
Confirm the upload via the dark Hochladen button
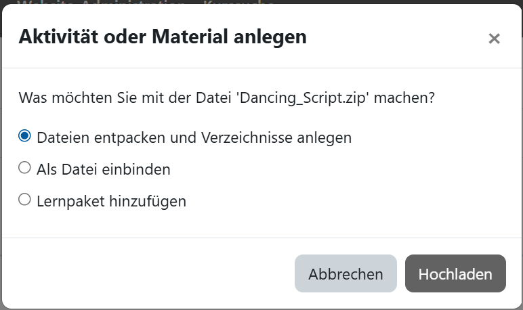click(x=455, y=274)
